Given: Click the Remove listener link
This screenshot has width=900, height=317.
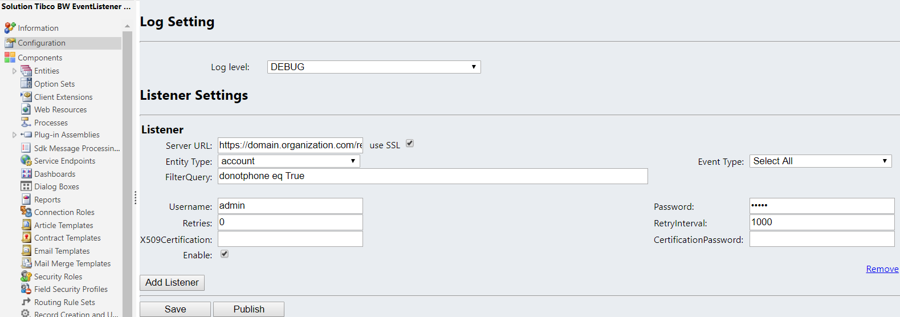Looking at the screenshot, I should [882, 269].
